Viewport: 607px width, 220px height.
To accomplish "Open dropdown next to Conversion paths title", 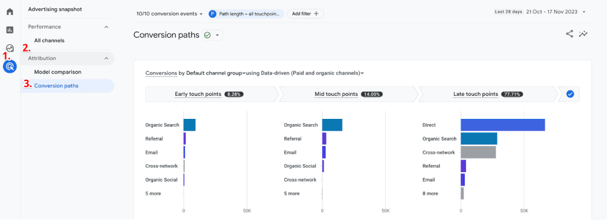I will 217,35.
